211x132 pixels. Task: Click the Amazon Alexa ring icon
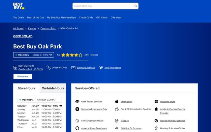[77, 128]
